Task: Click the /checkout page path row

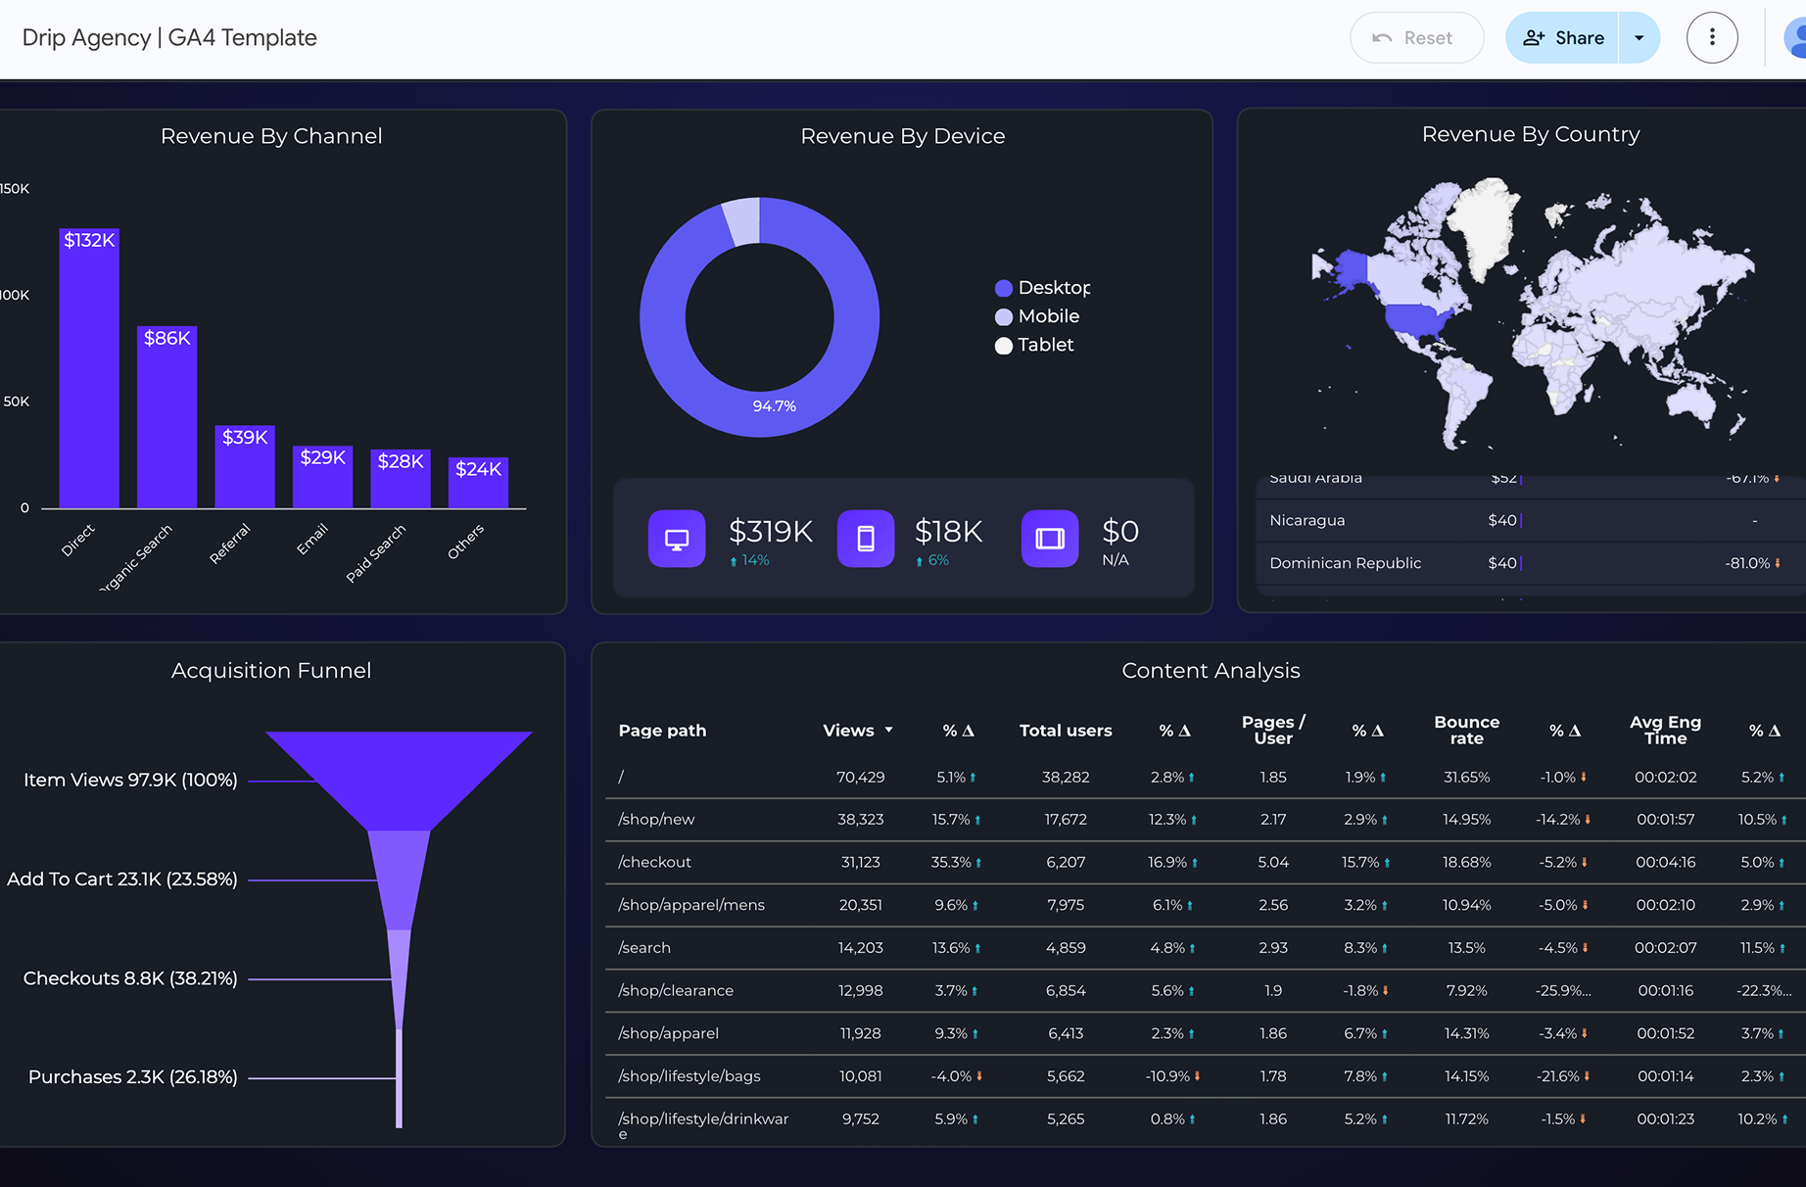Action: [x=655, y=862]
